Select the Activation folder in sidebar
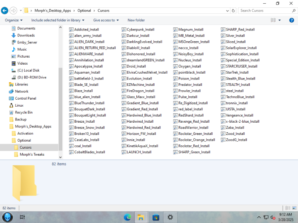The image size is (298, 223). pyautogui.click(x=25, y=133)
